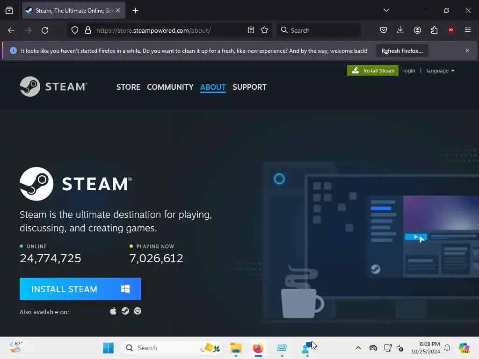Select the online count 24,774,725
Viewport: 479px width, 359px height.
tap(51, 258)
